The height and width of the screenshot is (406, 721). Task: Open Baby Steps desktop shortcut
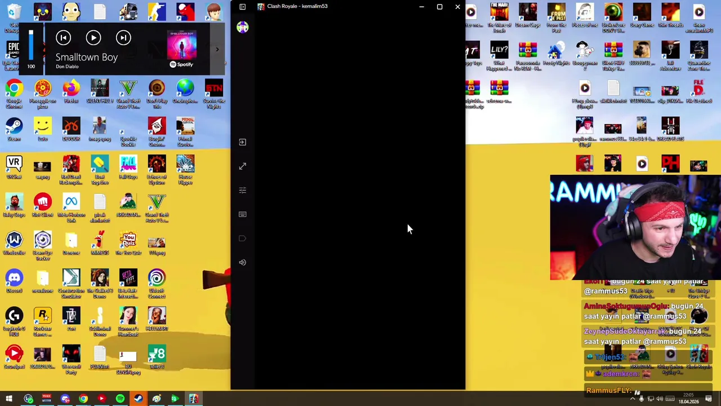[x=14, y=205]
